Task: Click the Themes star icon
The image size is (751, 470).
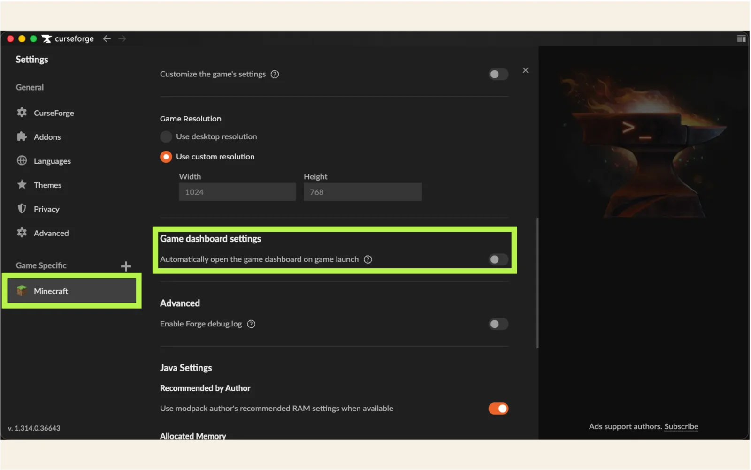Action: coord(22,184)
